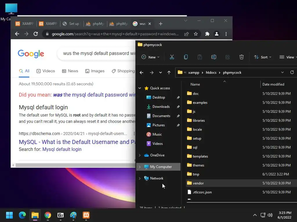Select the Shopping search filter on Google

(123, 71)
